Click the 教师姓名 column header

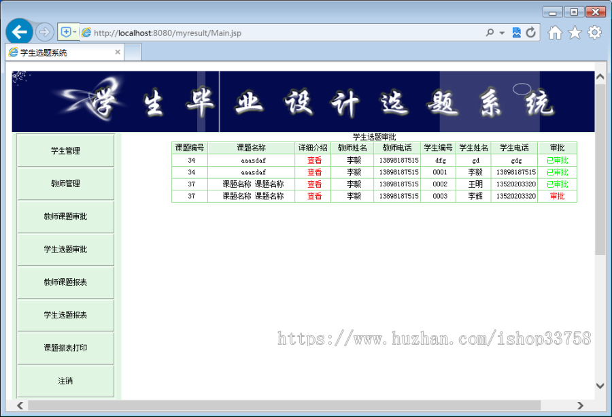coord(352,148)
